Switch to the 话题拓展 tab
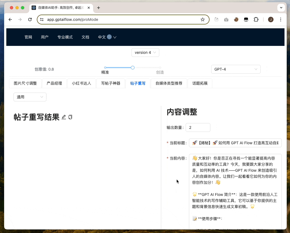The width and height of the screenshot is (290, 233). tap(200, 83)
